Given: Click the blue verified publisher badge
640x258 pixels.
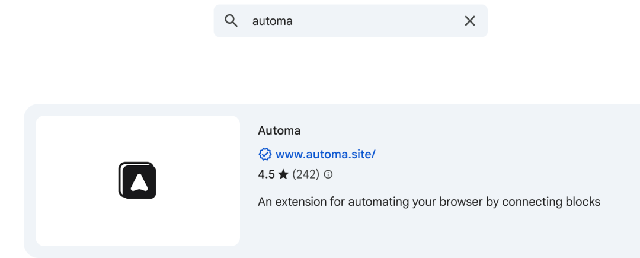Looking at the screenshot, I should click(x=265, y=154).
